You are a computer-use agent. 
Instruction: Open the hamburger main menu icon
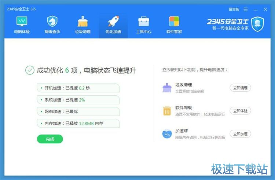click(246, 9)
